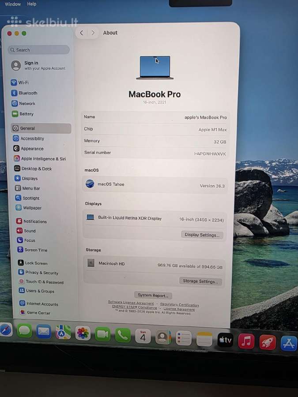Open Messages from the Dock
298x397 pixels.
[x=24, y=330]
